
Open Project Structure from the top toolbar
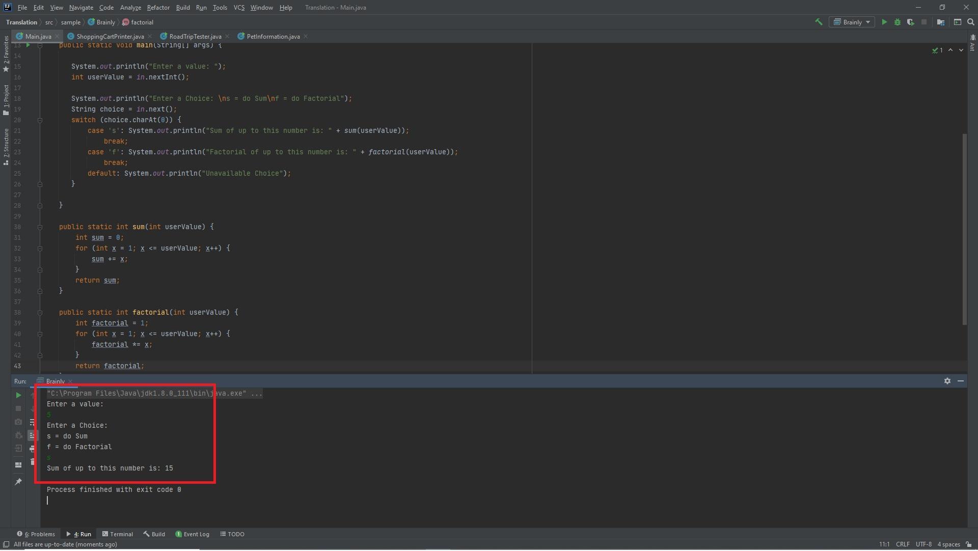pyautogui.click(x=941, y=22)
